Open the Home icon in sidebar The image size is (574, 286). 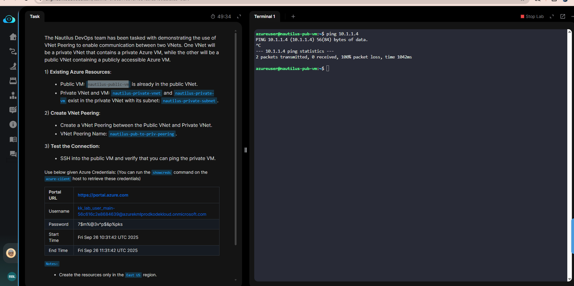click(x=13, y=37)
